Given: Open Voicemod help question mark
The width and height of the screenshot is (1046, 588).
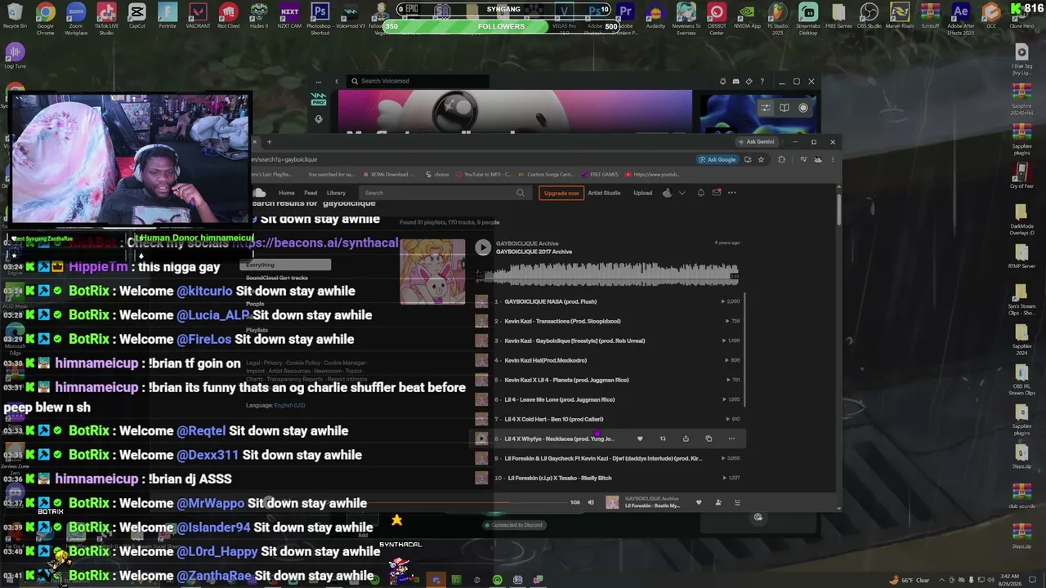Looking at the screenshot, I should pos(762,82).
